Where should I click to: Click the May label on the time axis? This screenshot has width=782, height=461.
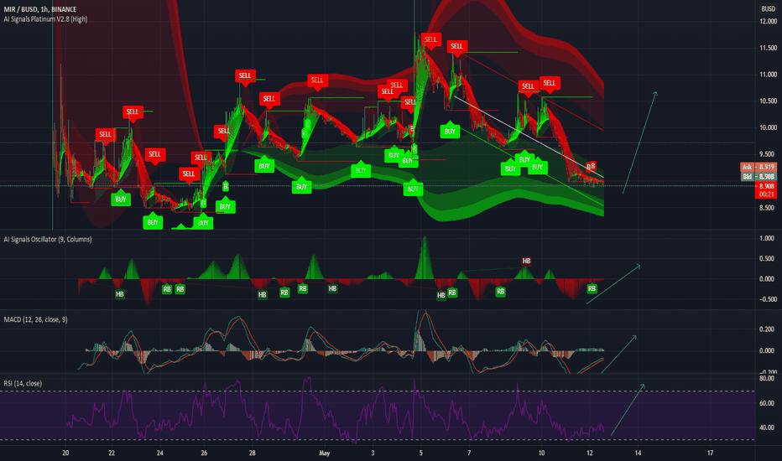[x=324, y=453]
